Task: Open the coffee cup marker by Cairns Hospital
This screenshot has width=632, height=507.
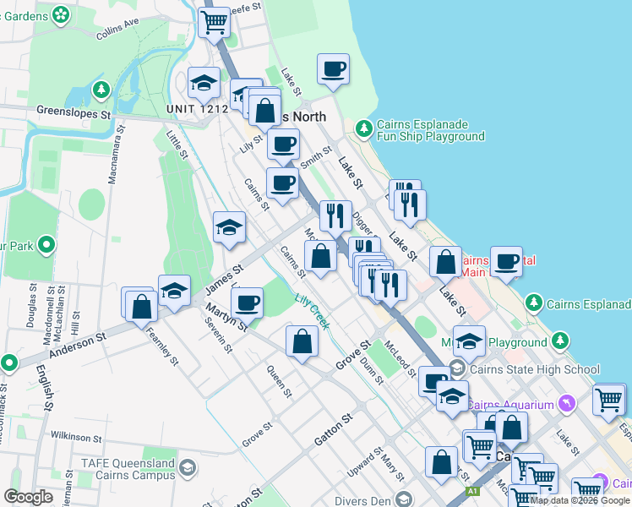Action: (507, 263)
